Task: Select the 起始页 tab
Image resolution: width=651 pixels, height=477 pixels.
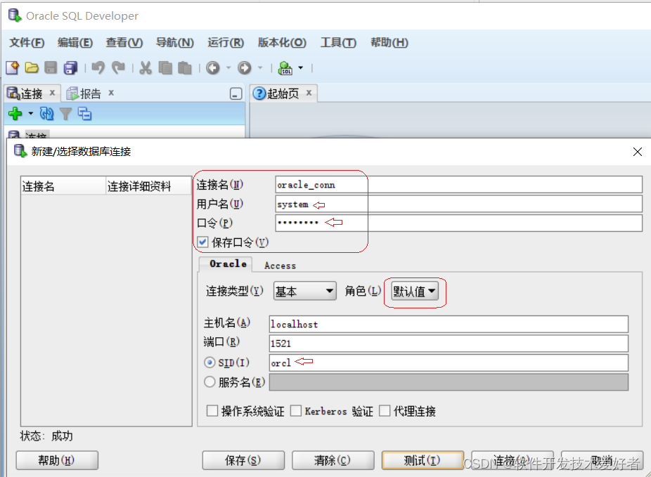Action: (x=283, y=93)
